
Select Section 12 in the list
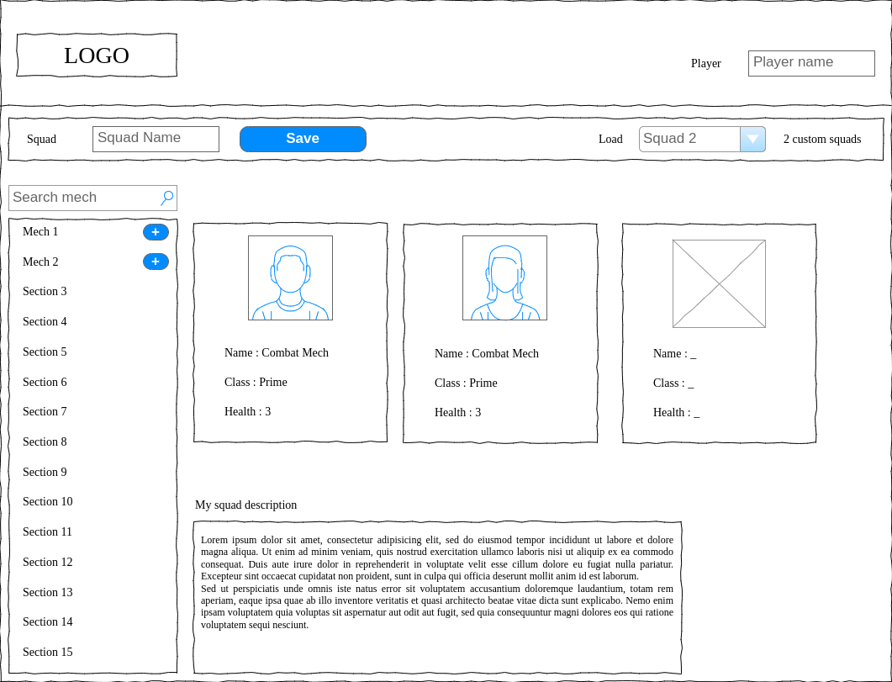48,562
